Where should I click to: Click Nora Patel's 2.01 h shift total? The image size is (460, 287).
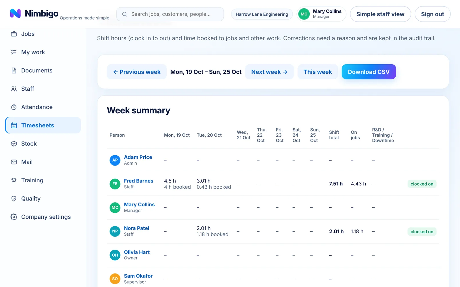tap(336, 232)
